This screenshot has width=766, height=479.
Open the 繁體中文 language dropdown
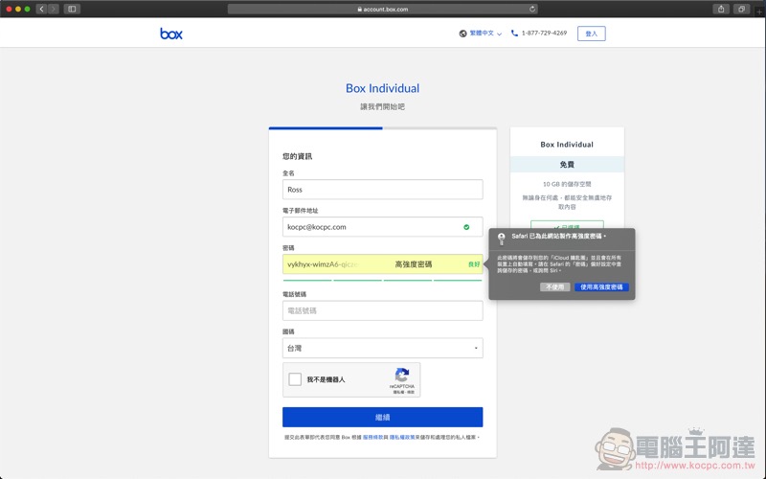[485, 34]
